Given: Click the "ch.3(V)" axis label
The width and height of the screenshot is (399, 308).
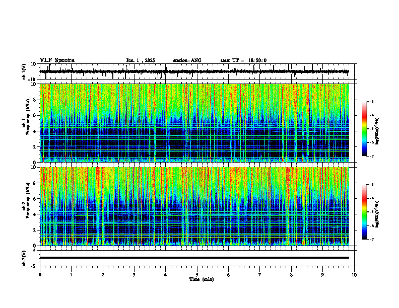Looking at the screenshot, I should 24,258.
